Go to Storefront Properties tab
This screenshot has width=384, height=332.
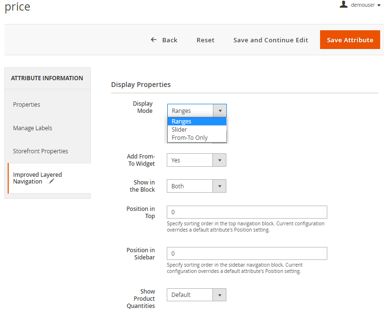[40, 151]
